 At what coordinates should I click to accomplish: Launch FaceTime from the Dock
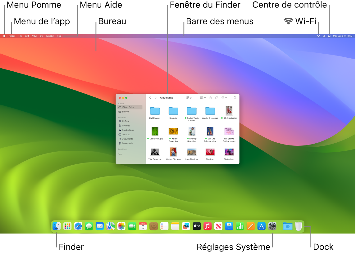coord(132,226)
